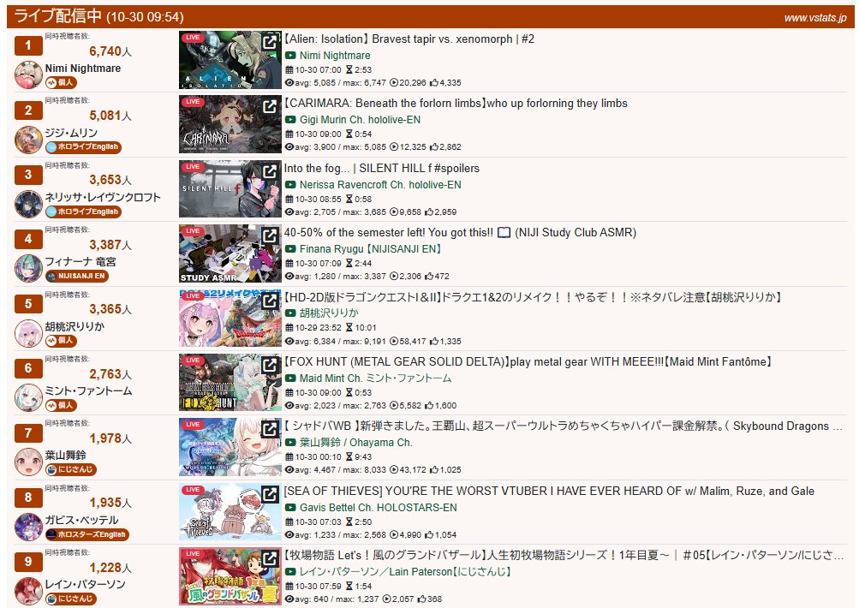Open the CARIMARA: Beneath the forlorn limbs title

[456, 103]
